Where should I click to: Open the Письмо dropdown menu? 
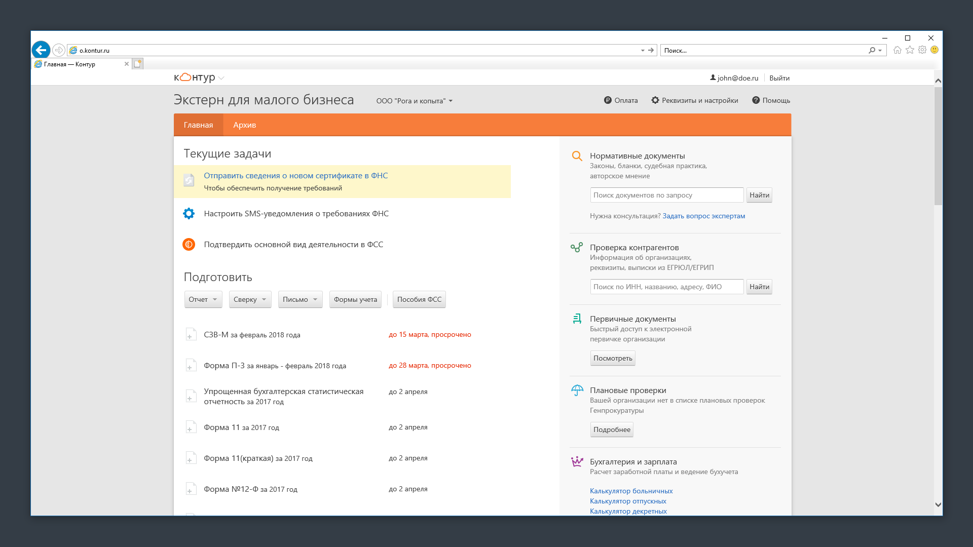(300, 299)
